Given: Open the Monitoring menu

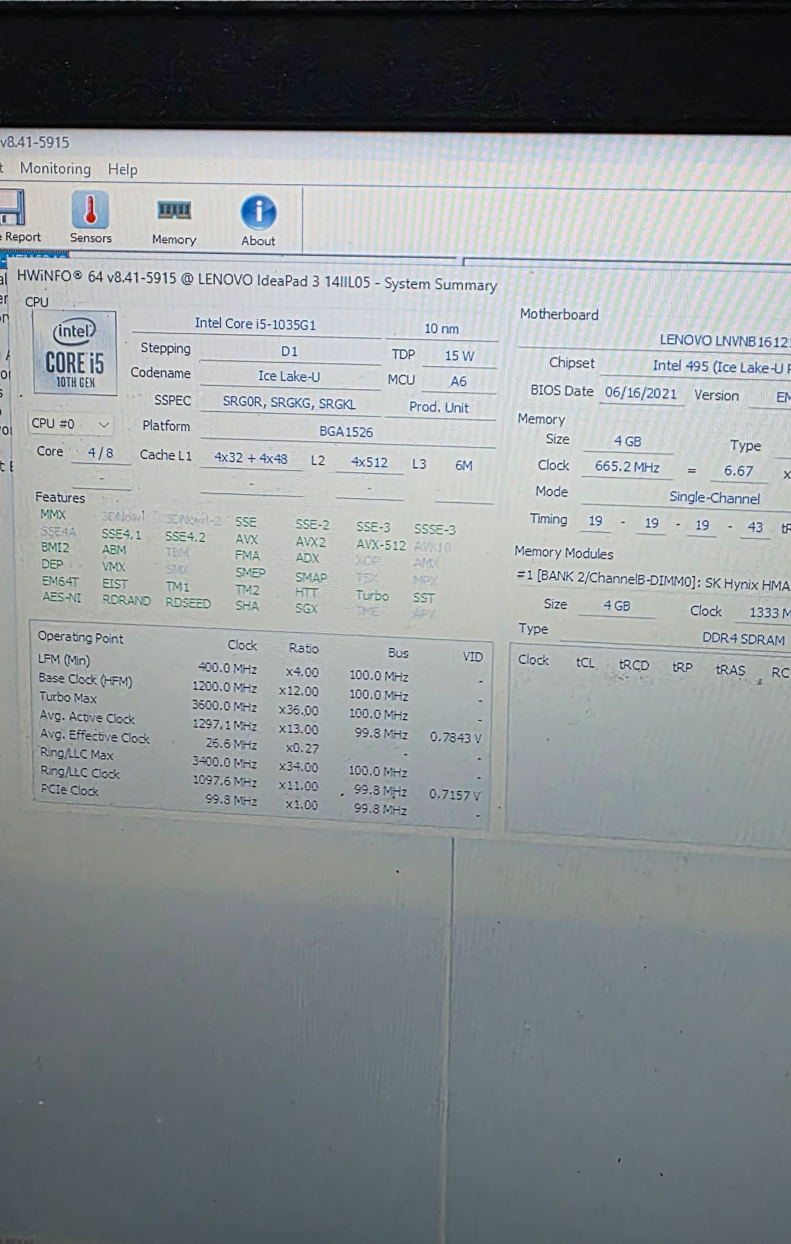Looking at the screenshot, I should pos(55,168).
